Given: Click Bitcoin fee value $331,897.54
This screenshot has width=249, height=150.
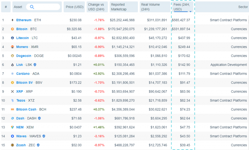Looking at the screenshot, I should pos(181,29).
